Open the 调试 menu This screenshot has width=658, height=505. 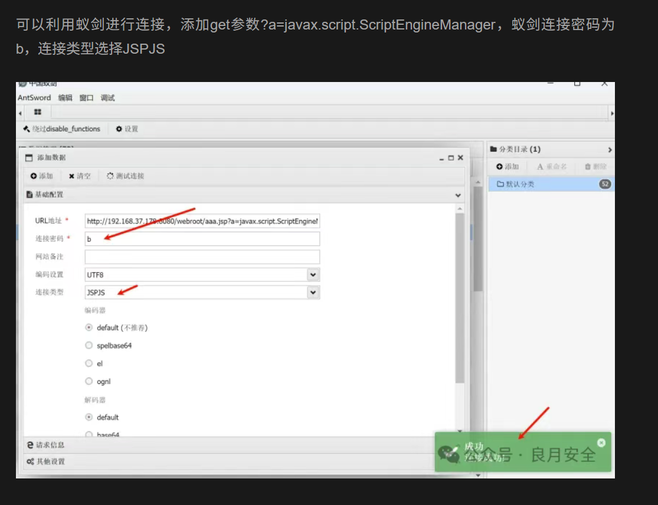(107, 98)
